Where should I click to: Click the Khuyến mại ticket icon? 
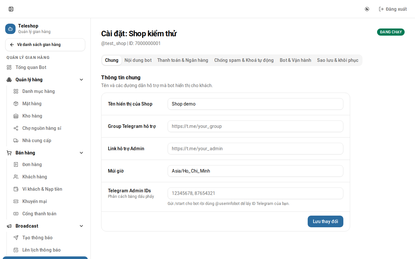16,201
